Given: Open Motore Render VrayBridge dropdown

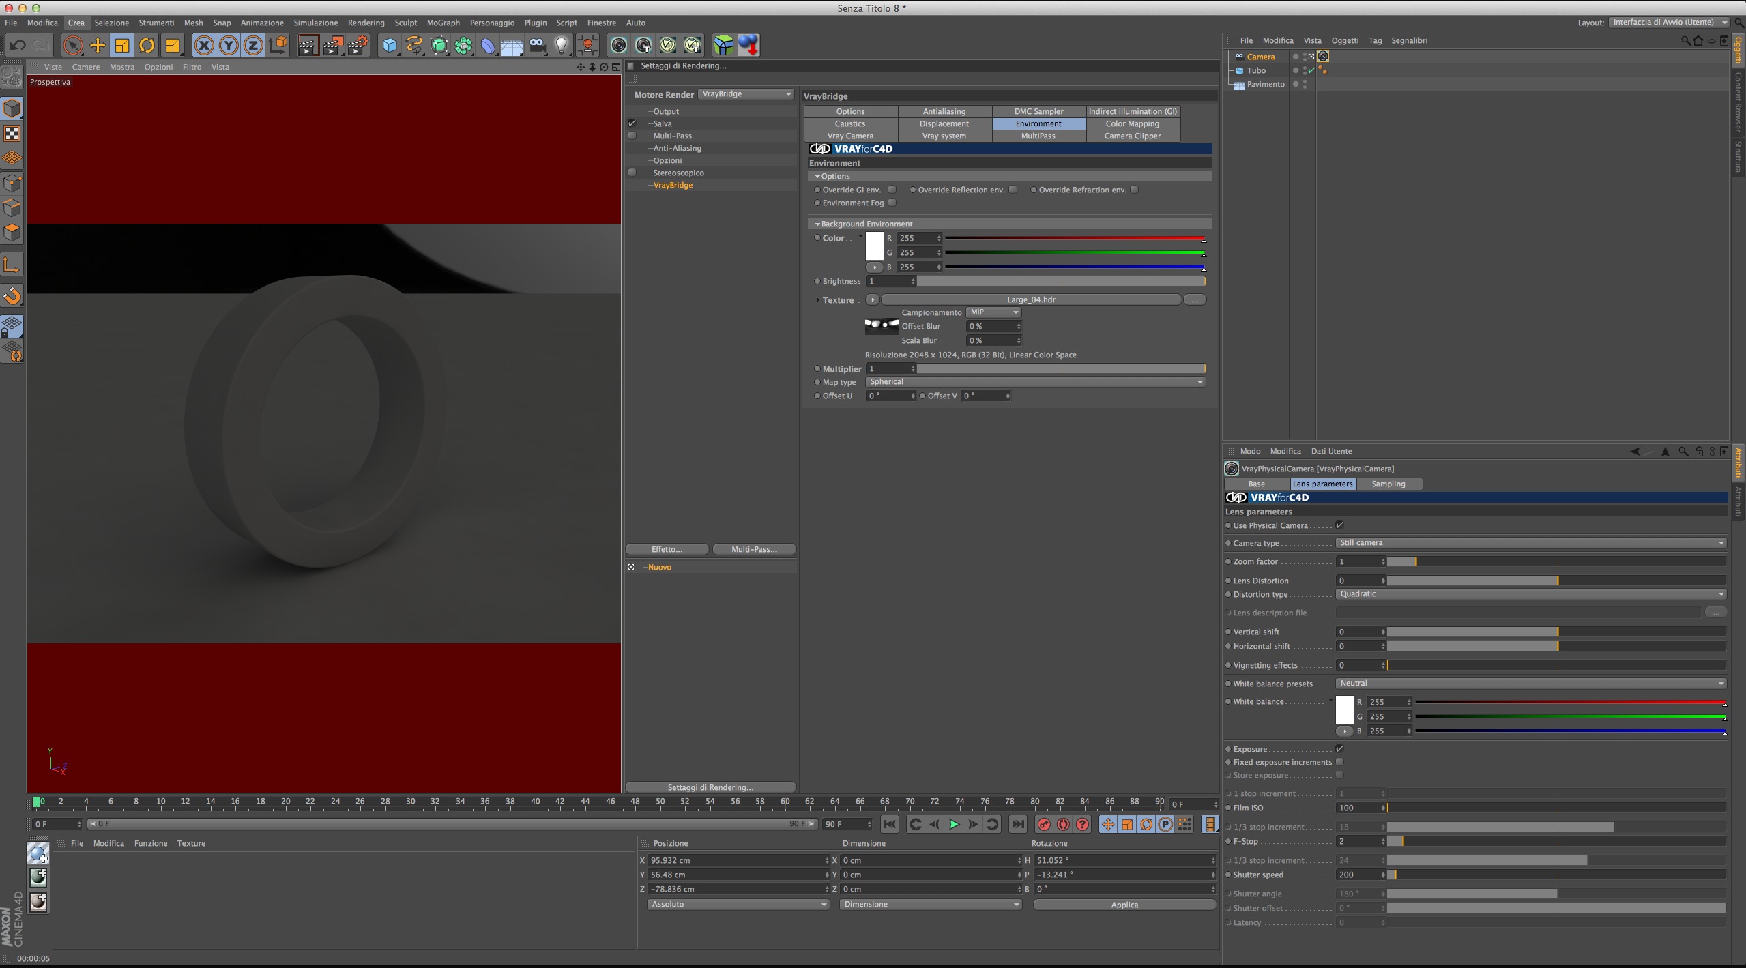Looking at the screenshot, I should (746, 94).
